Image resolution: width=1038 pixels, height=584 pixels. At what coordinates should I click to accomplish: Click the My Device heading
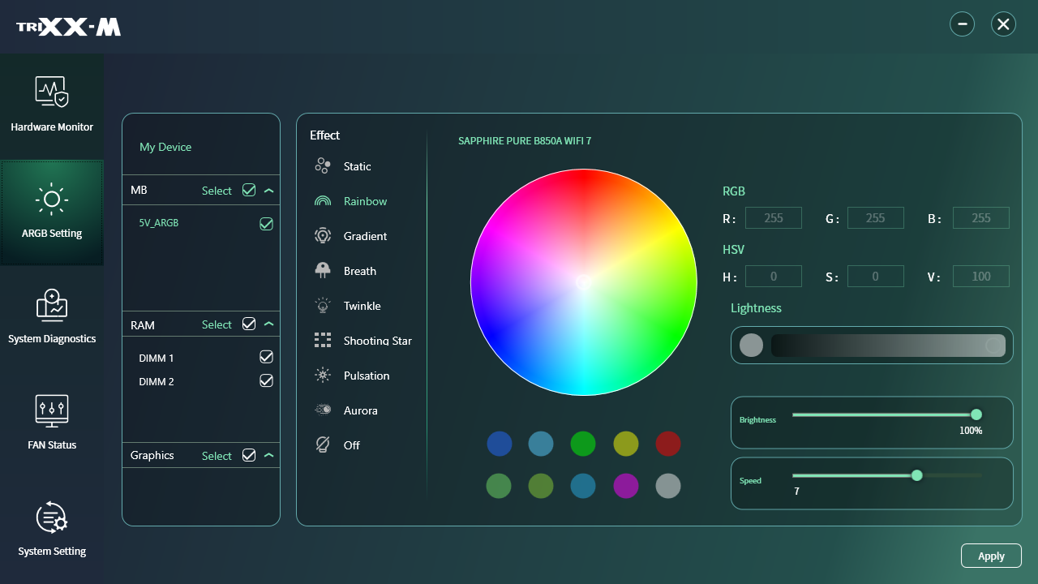(x=165, y=147)
